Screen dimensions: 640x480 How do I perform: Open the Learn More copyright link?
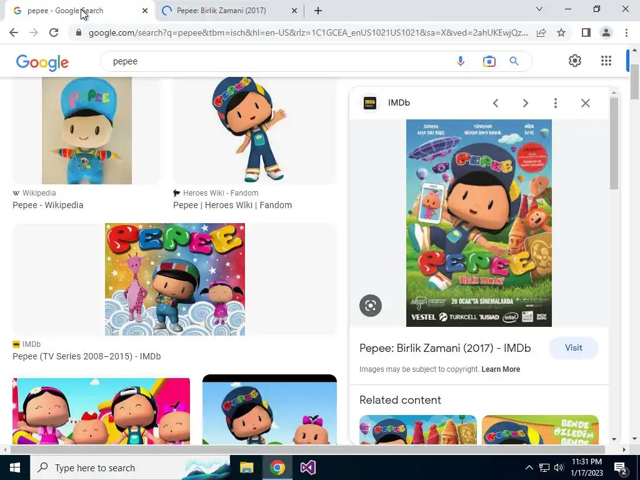501,369
